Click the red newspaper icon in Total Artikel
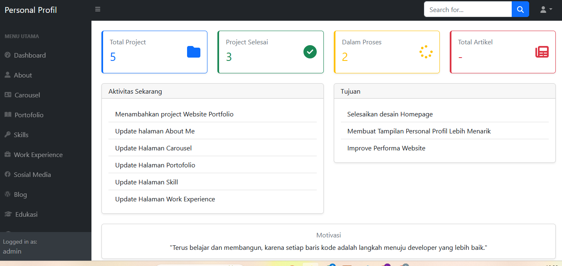Viewport: 562px width, 266px height. pos(542,52)
